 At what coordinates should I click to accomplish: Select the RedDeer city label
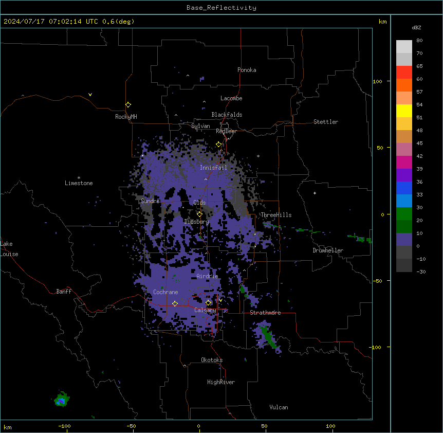226,131
